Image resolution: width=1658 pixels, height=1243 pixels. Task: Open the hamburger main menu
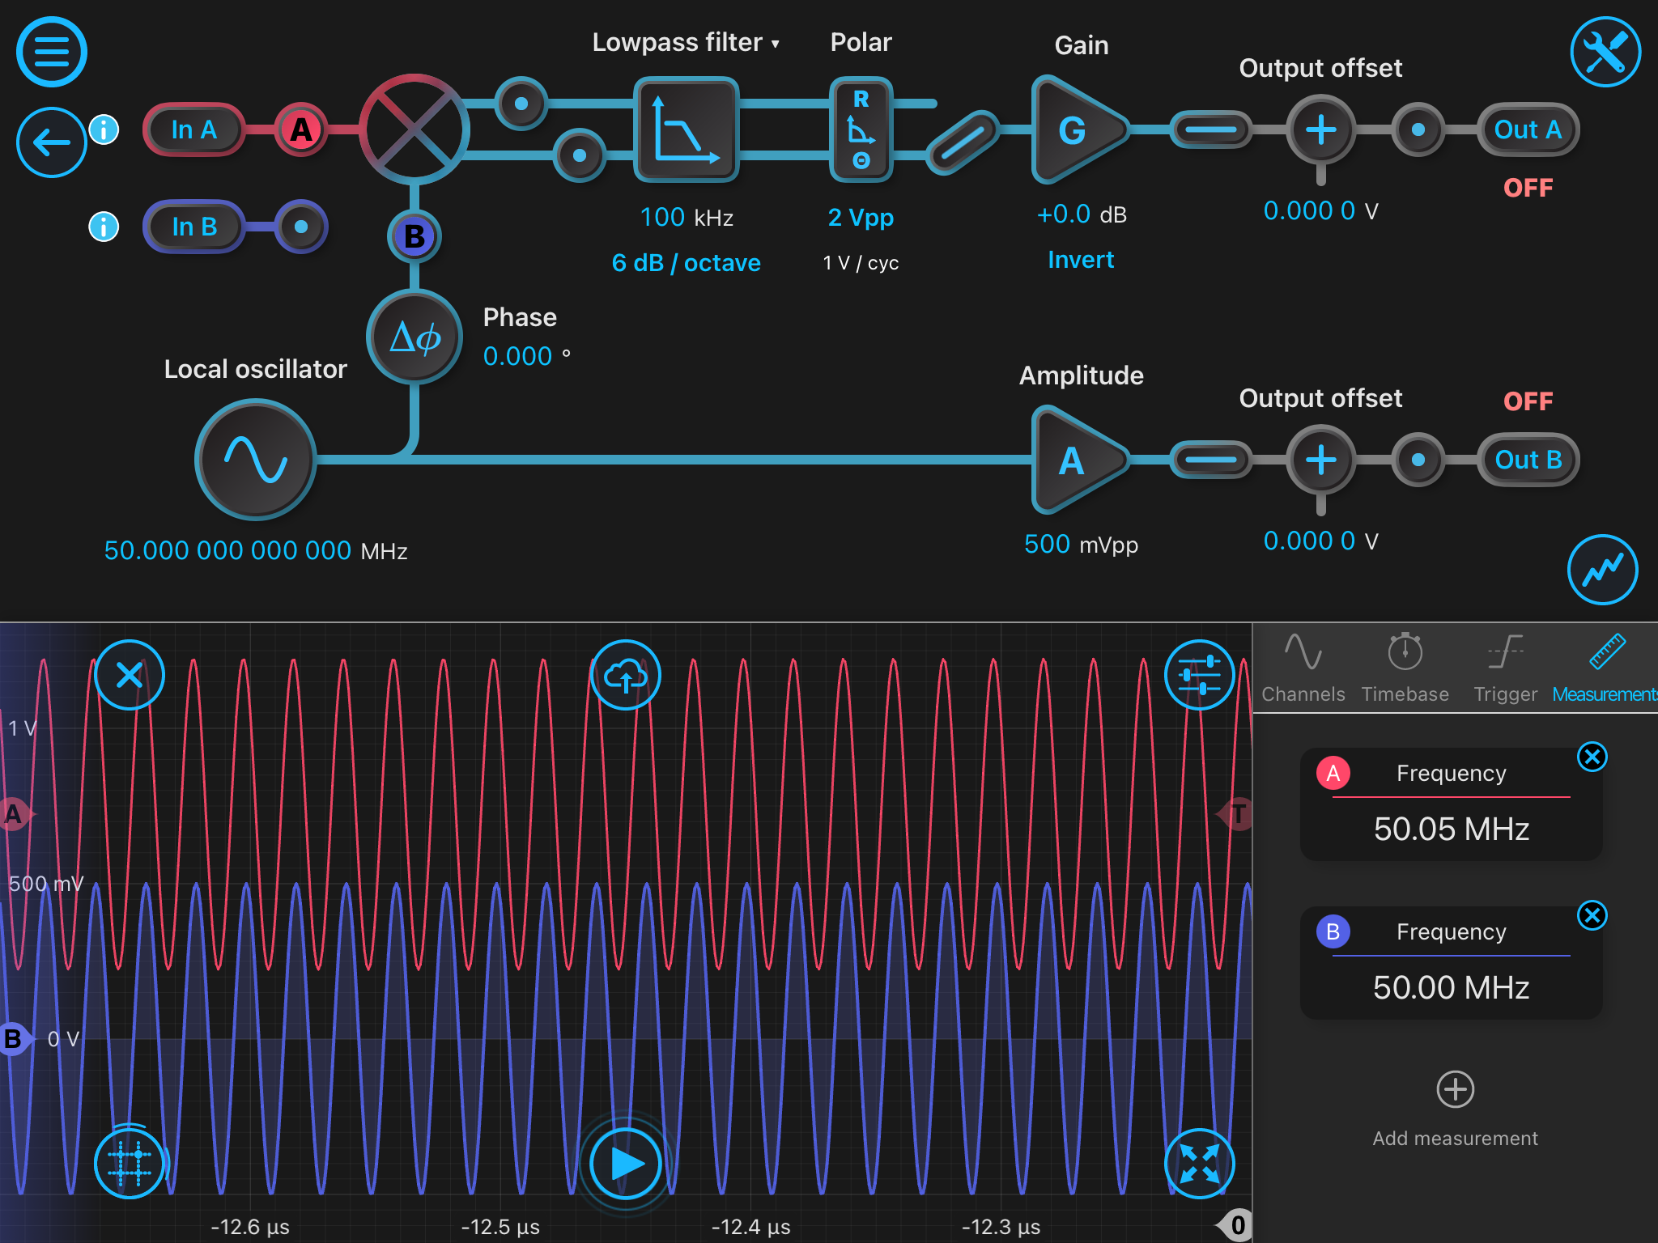(51, 52)
